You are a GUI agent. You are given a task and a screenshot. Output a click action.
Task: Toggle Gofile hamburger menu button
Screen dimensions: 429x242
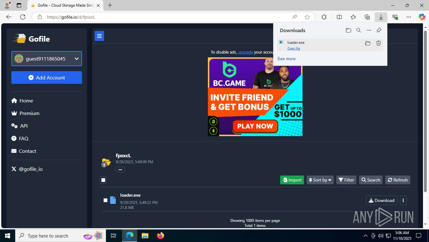(x=99, y=36)
